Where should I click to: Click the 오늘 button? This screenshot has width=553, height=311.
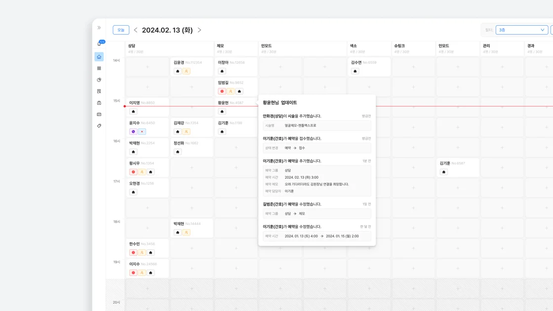point(121,30)
